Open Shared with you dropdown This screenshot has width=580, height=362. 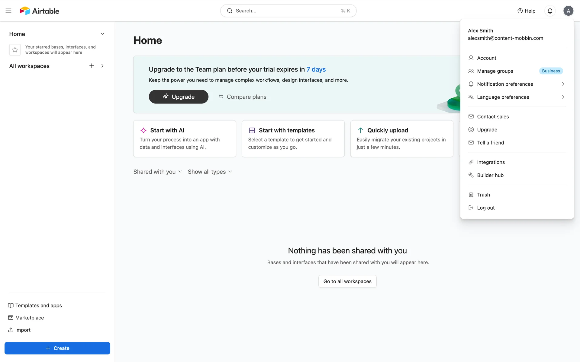(158, 172)
